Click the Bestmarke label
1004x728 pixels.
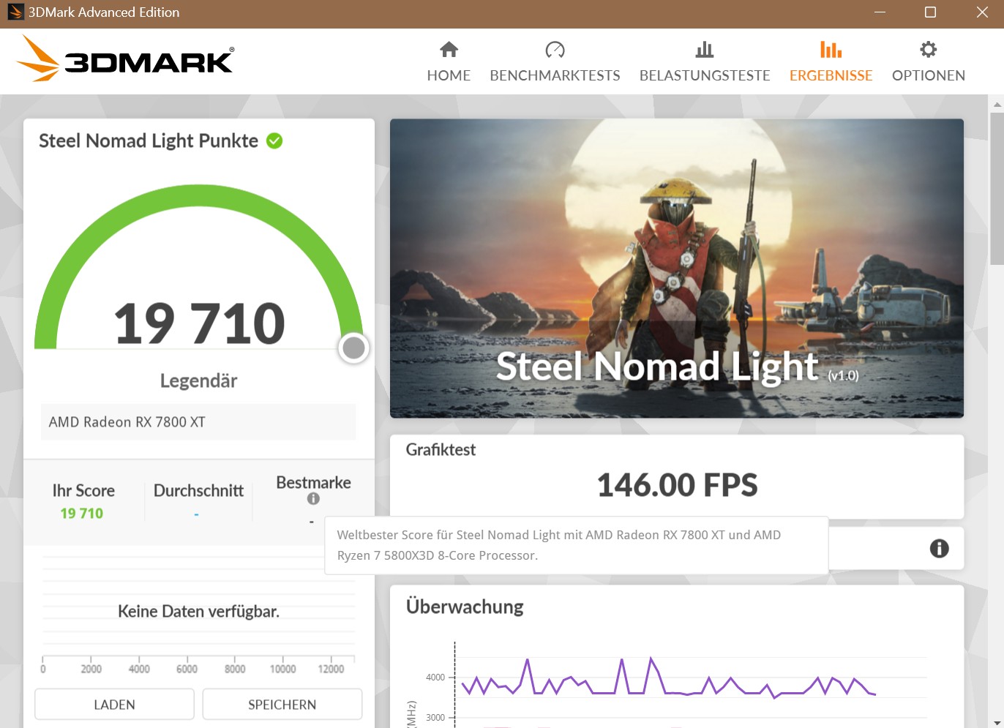[313, 483]
